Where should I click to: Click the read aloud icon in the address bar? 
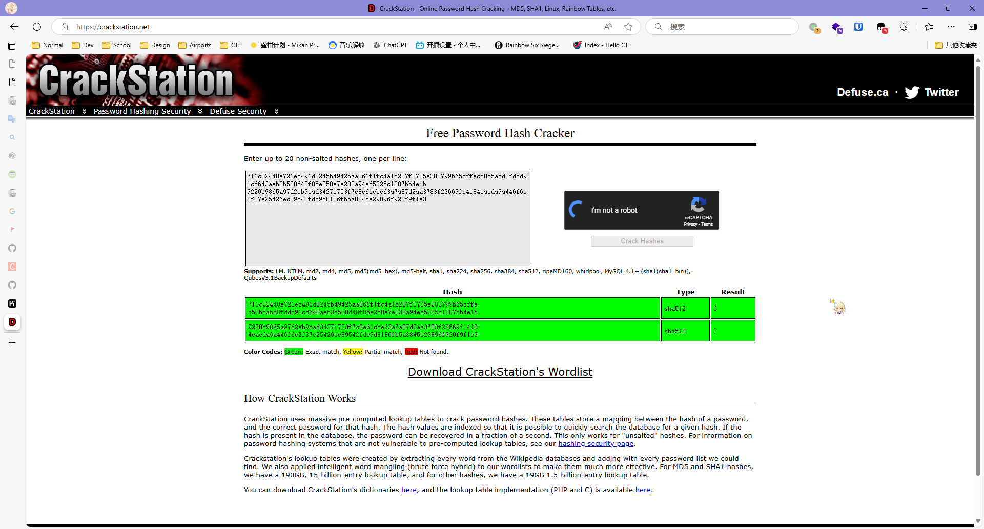point(608,27)
